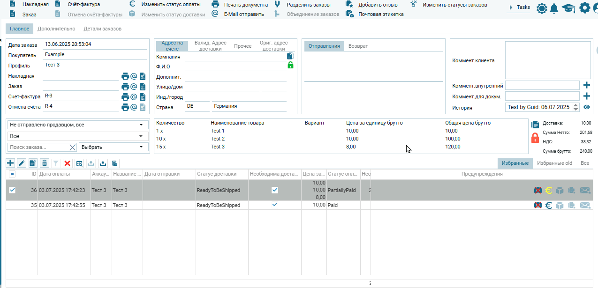This screenshot has width=598, height=288.
Task: Toggle the eye icon beside История
Action: pyautogui.click(x=586, y=107)
